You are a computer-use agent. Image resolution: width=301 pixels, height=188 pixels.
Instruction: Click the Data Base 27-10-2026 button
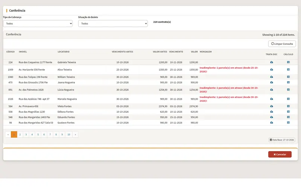point(281,140)
